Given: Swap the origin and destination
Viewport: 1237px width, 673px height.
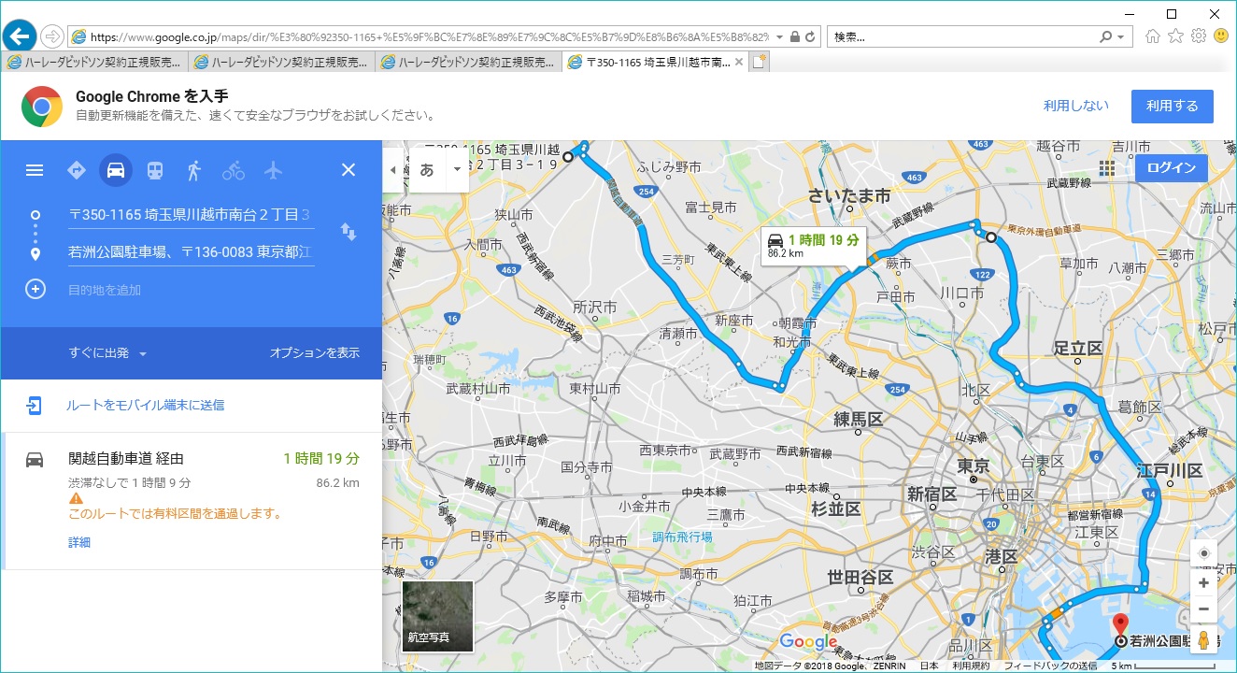Looking at the screenshot, I should point(348,232).
